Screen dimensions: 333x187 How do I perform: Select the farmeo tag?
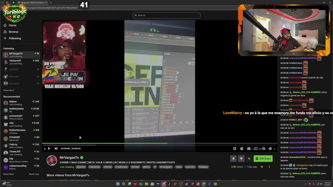click(135, 167)
